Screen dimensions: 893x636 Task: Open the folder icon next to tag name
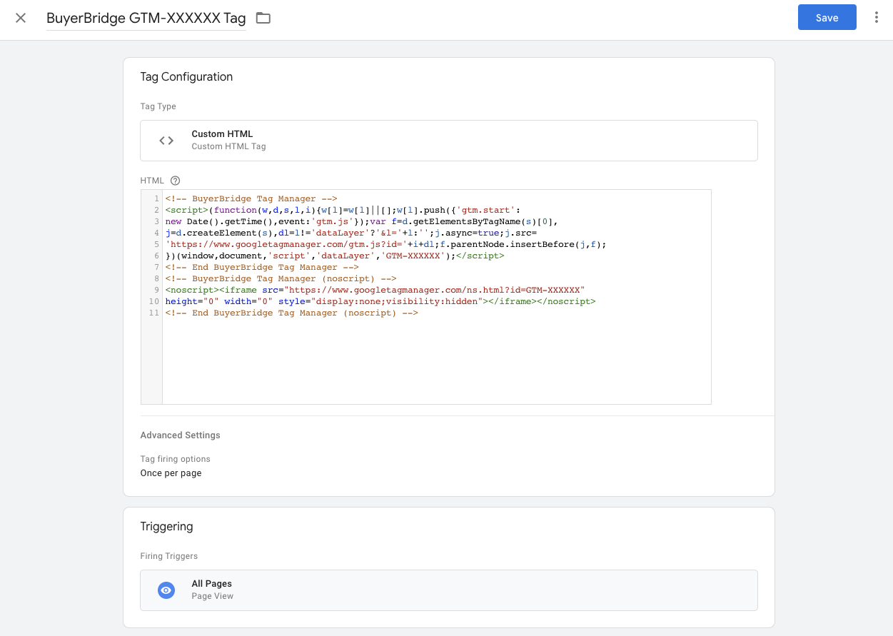pos(263,18)
